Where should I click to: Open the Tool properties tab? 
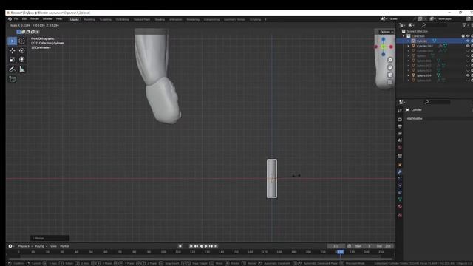(400, 111)
